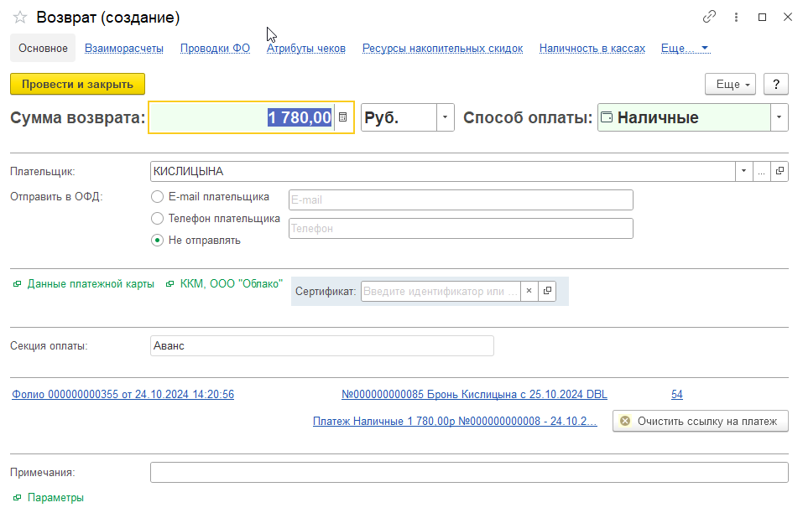Click the Примечания notes field
Viewport: 803px width, 513px height.
click(469, 472)
